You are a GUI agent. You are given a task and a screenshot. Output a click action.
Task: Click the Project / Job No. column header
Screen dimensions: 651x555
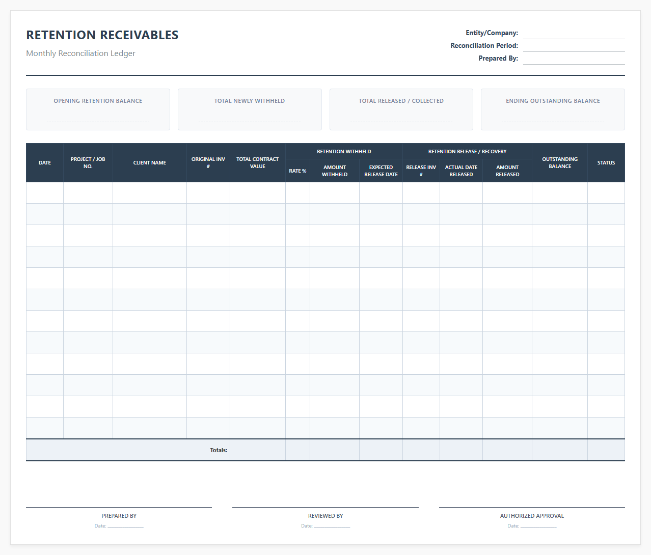(88, 163)
